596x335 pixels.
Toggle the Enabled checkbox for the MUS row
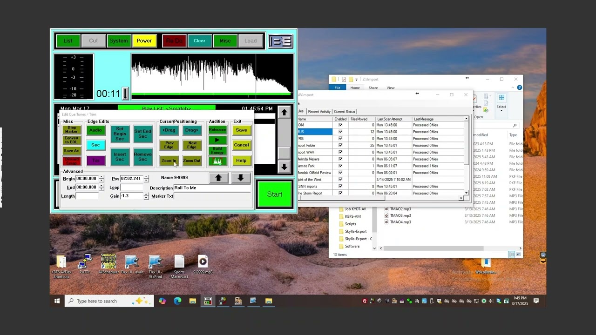340,132
